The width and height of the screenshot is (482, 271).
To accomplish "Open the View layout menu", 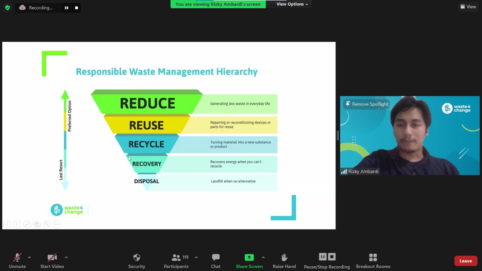I will pyautogui.click(x=468, y=7).
